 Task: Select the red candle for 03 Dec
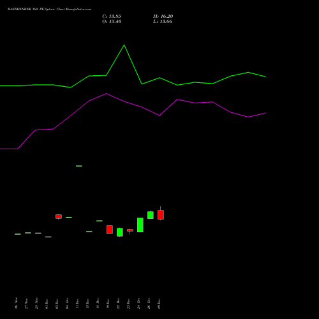click(x=59, y=216)
